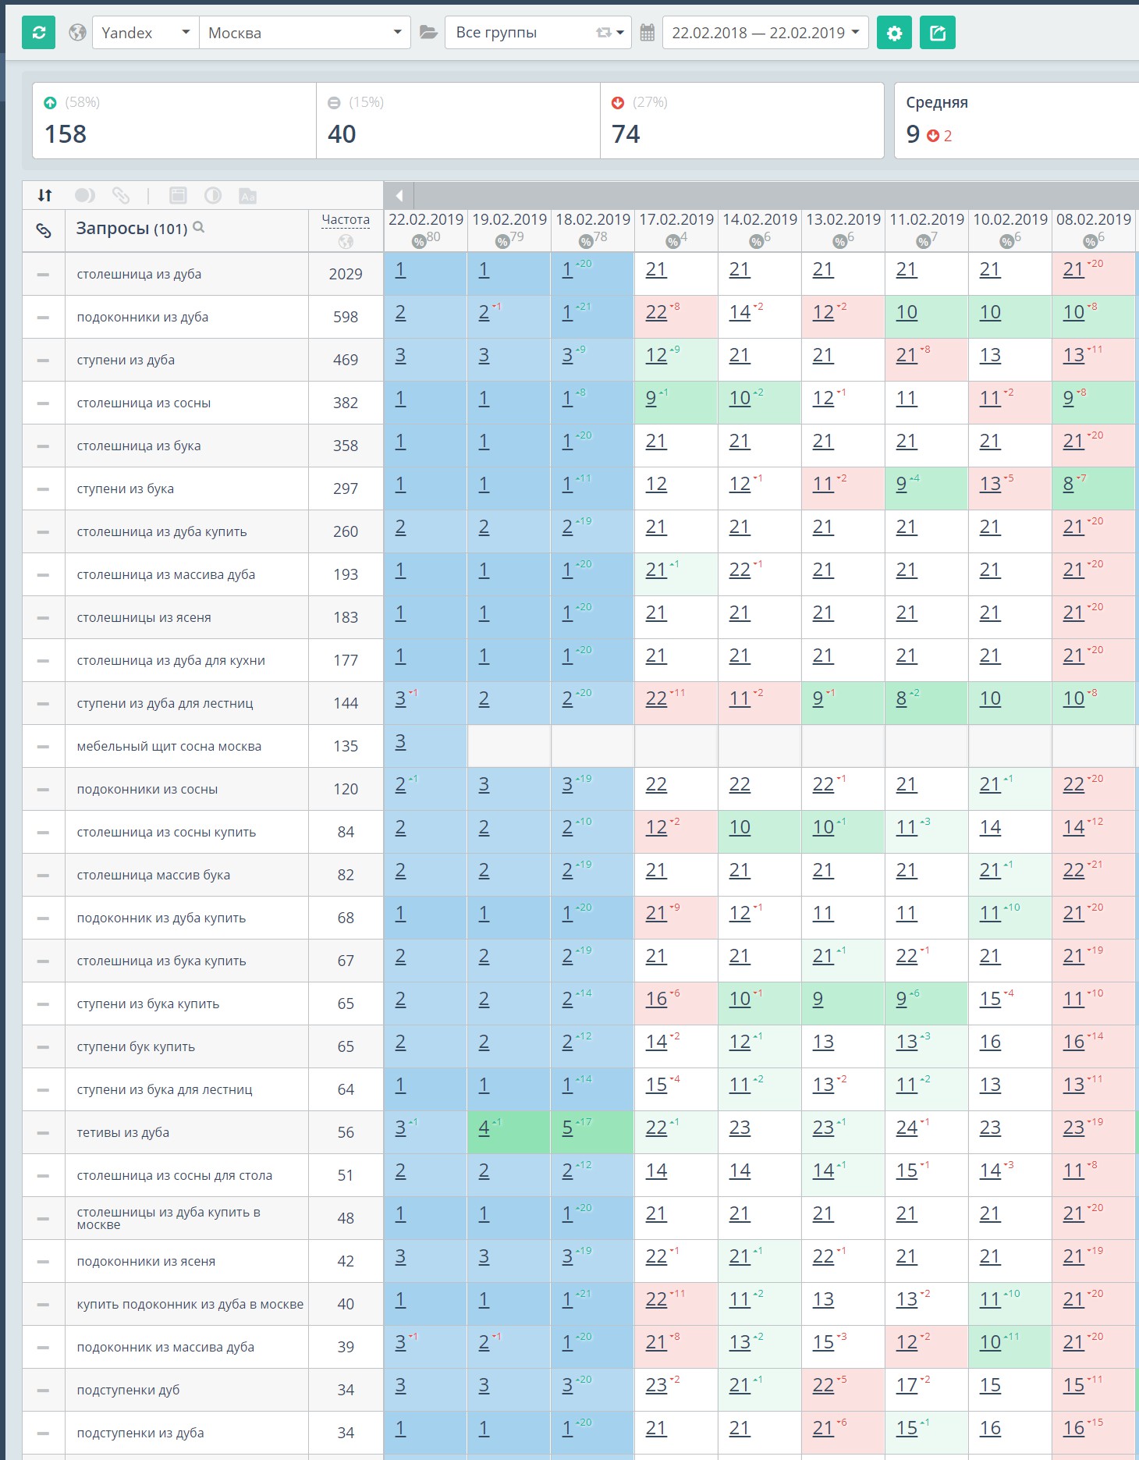The width and height of the screenshot is (1139, 1460).
Task: Click the link chain icon in header column
Action: 44,230
